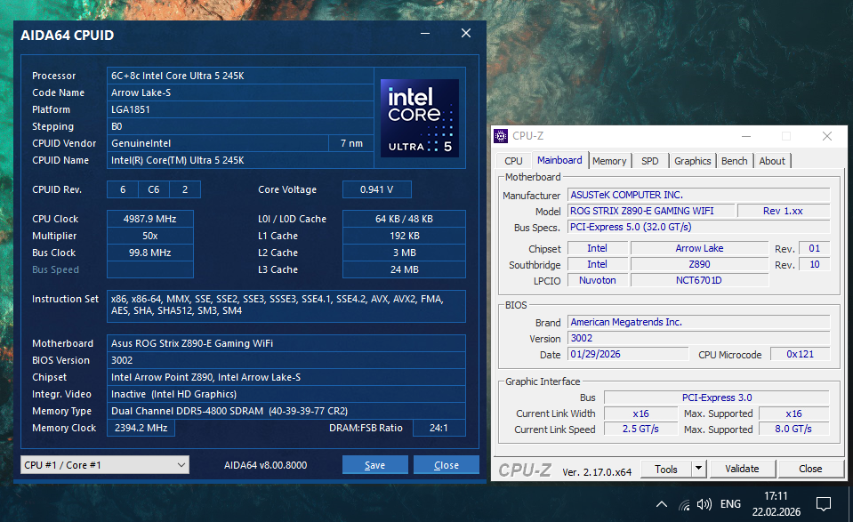Click Code Name value 'Arrow Lake-S'

click(240, 92)
